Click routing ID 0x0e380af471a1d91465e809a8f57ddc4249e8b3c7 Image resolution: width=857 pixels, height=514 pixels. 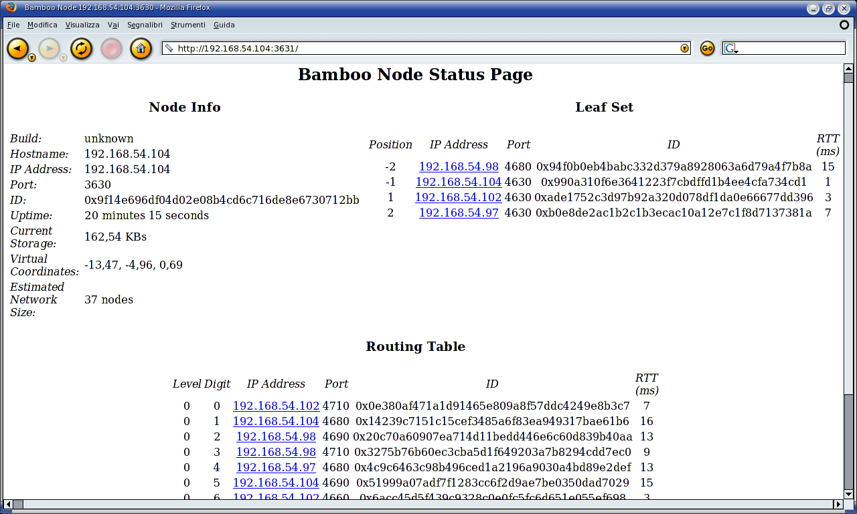click(492, 406)
